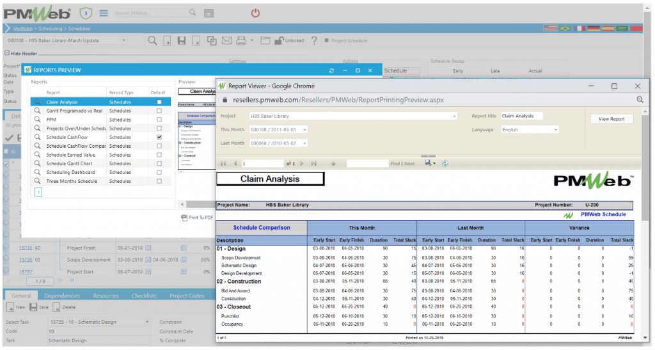Viewport: 655px width, 350px height.
Task: Click the add new record icon
Action: click(167, 41)
